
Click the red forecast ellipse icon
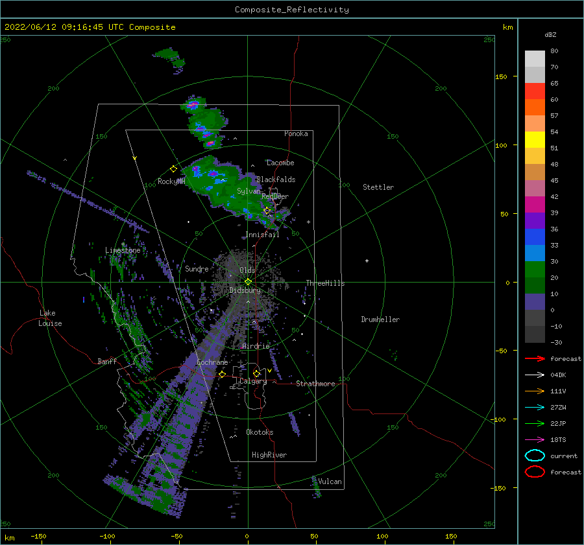535,472
